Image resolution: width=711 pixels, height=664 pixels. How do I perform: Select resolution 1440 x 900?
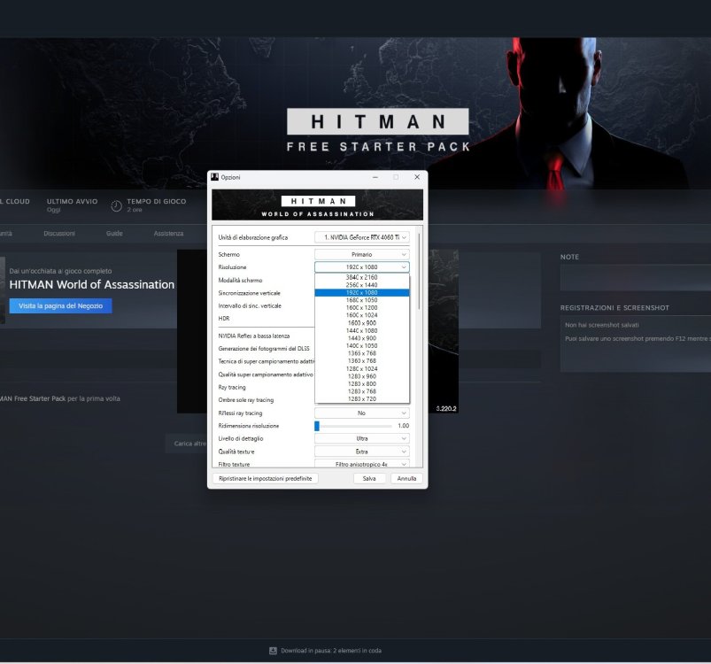(362, 338)
